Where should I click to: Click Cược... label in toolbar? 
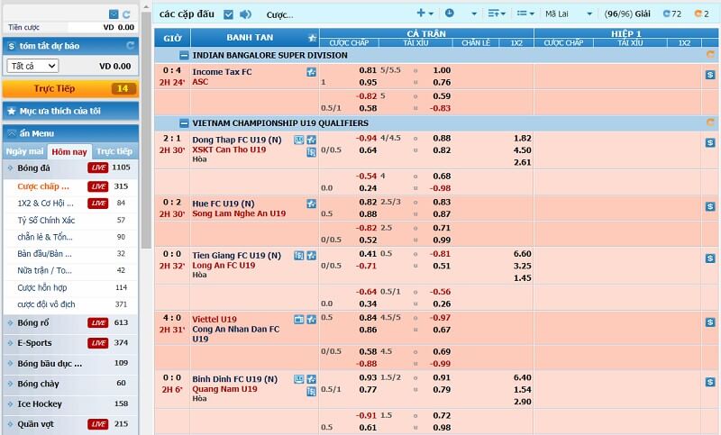(279, 15)
